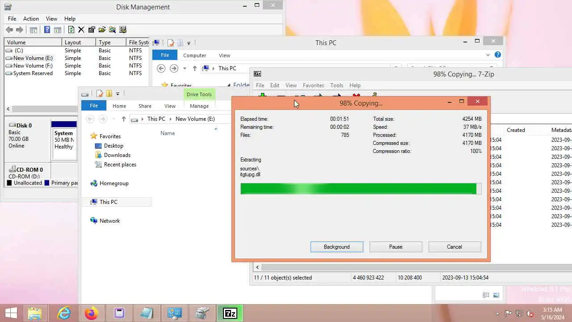Image resolution: width=572 pixels, height=322 pixels.
Task: Open Quick Access Toolbar dropdown in This PC window
Action: click(189, 43)
